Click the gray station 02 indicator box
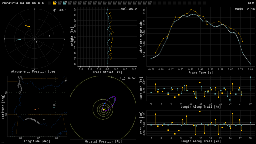This screenshot has height=144, width=256. [59, 3]
